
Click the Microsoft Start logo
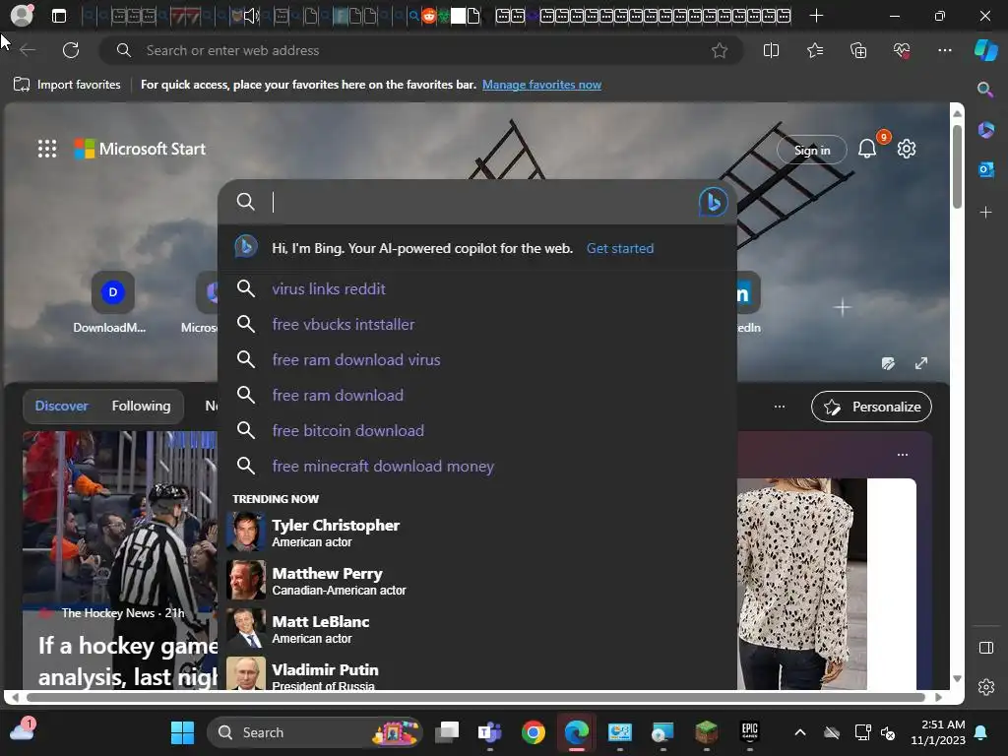140,149
